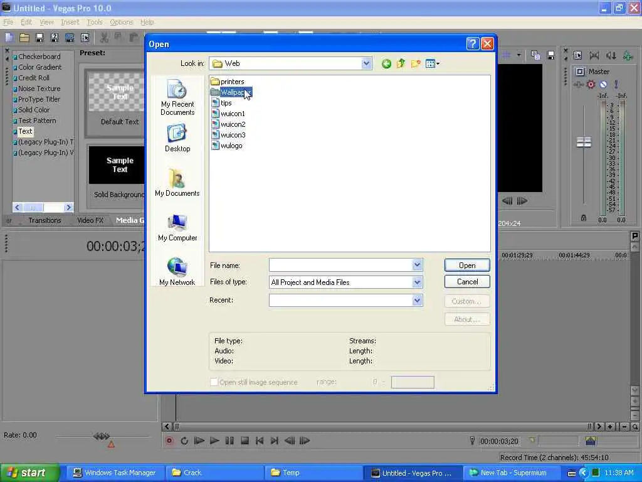
Task: Click the File name input field
Action: click(340, 265)
